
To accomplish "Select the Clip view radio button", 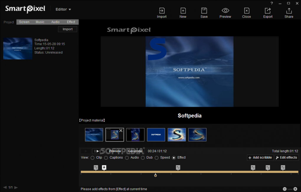I will [x=93, y=158].
